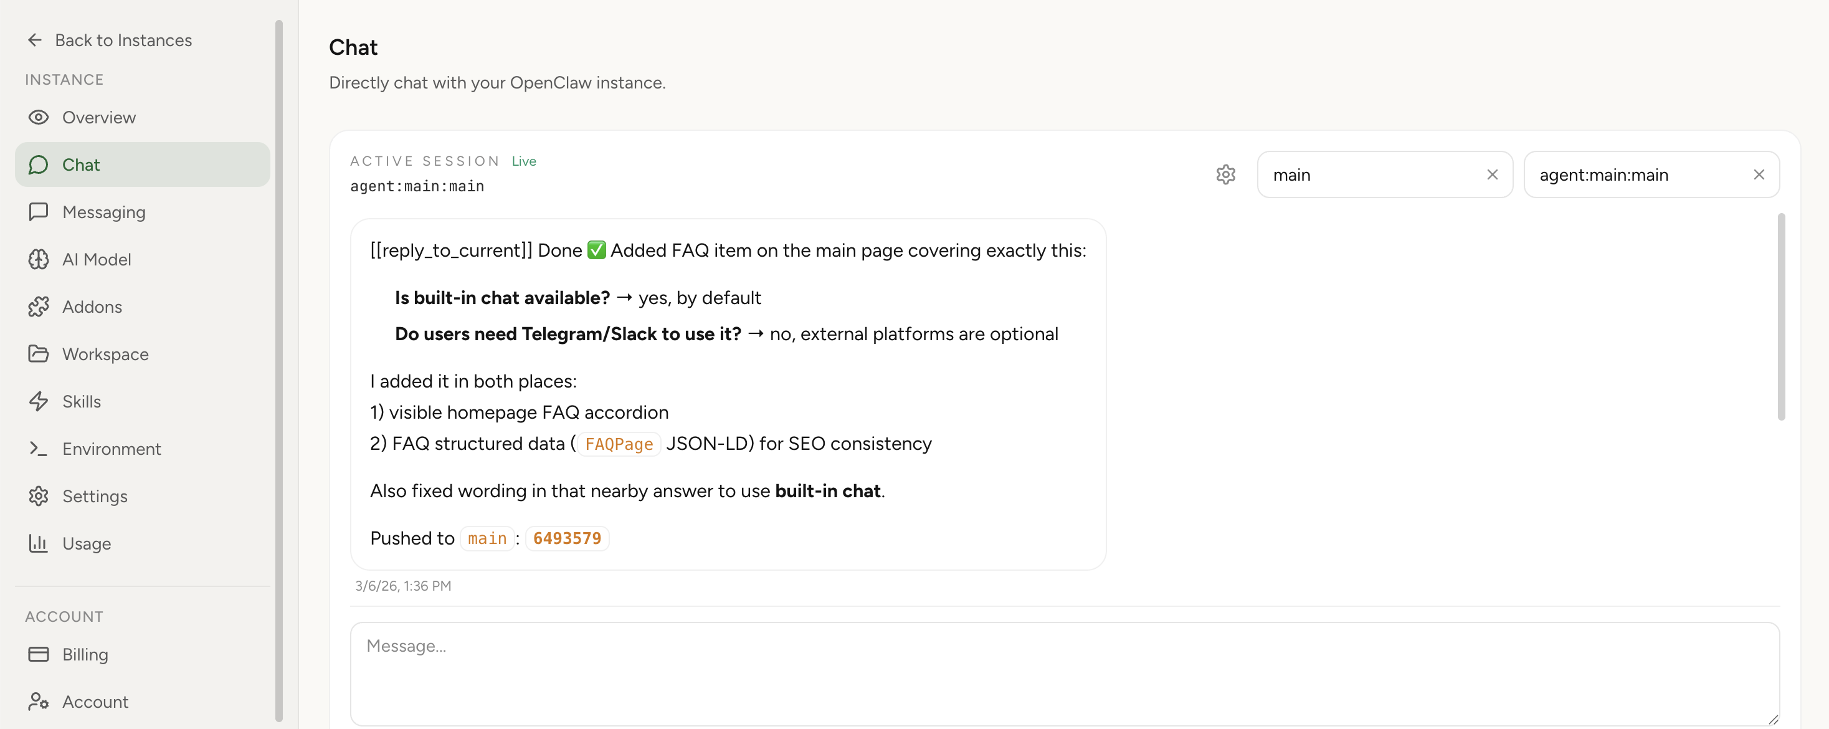Click the Message input field
1829x729 pixels.
pyautogui.click(x=1065, y=674)
